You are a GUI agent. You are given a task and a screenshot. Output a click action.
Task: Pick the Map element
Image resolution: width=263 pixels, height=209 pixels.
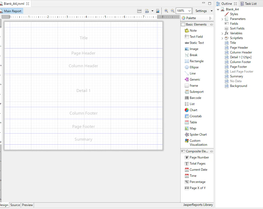[x=190, y=128]
